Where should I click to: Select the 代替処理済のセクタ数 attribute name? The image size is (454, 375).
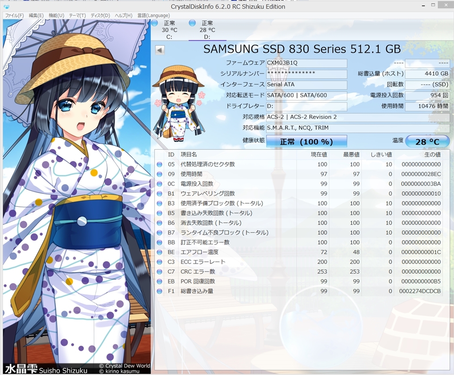point(207,164)
